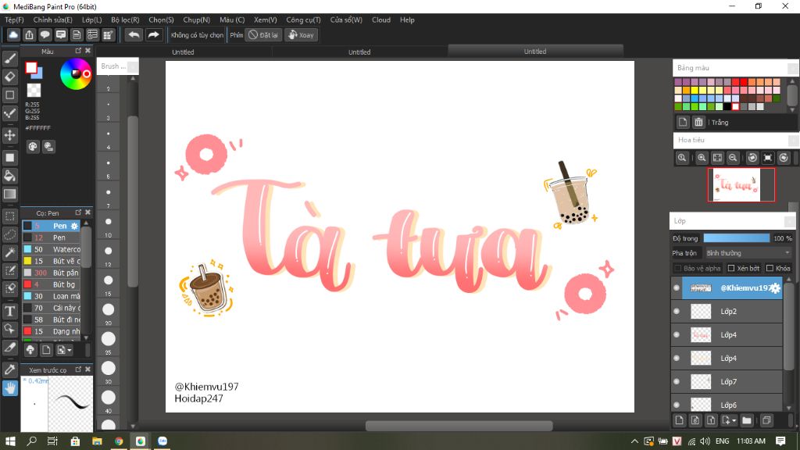The width and height of the screenshot is (800, 450).
Task: Open File Explorer from taskbar
Action: [97, 441]
